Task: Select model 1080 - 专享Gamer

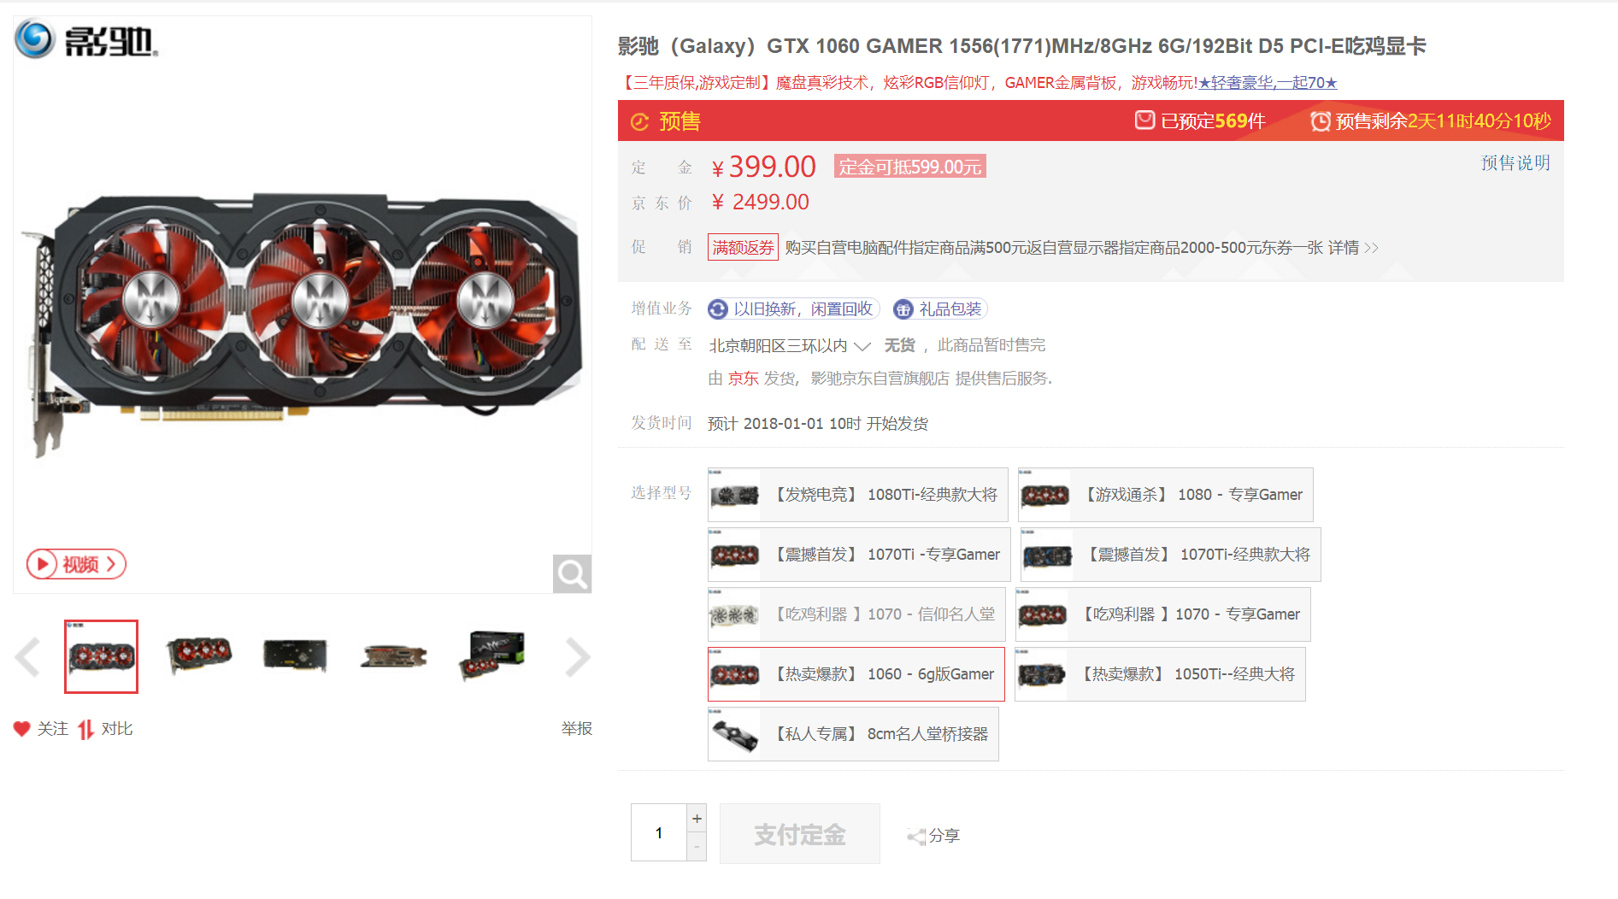Action: tap(1165, 495)
